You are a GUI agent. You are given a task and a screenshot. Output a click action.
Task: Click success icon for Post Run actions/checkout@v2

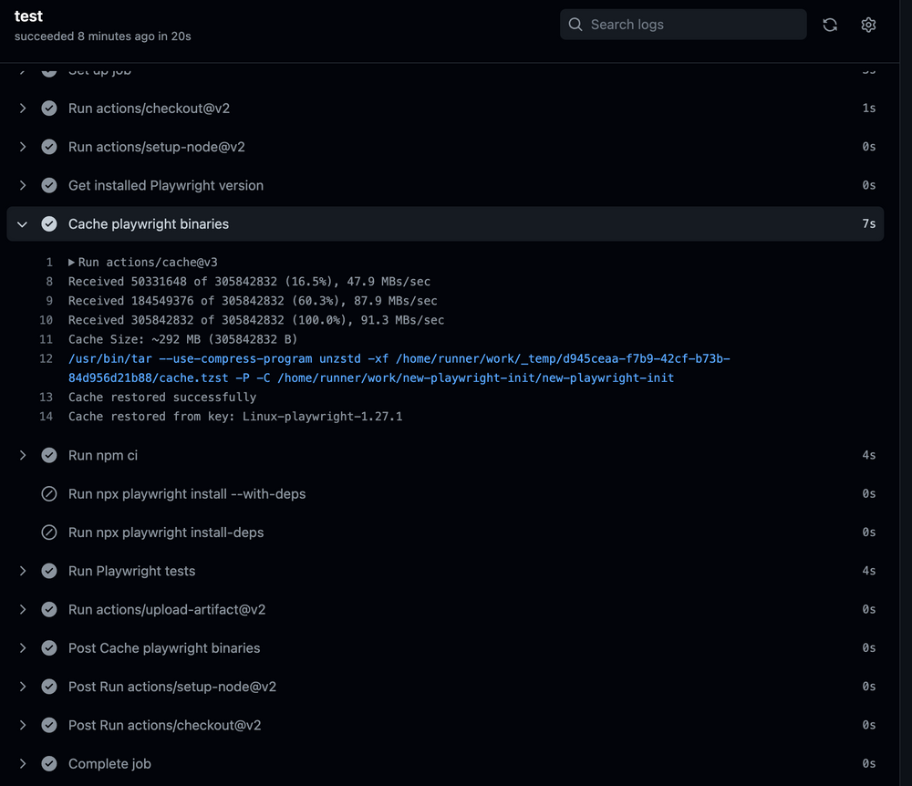point(49,725)
